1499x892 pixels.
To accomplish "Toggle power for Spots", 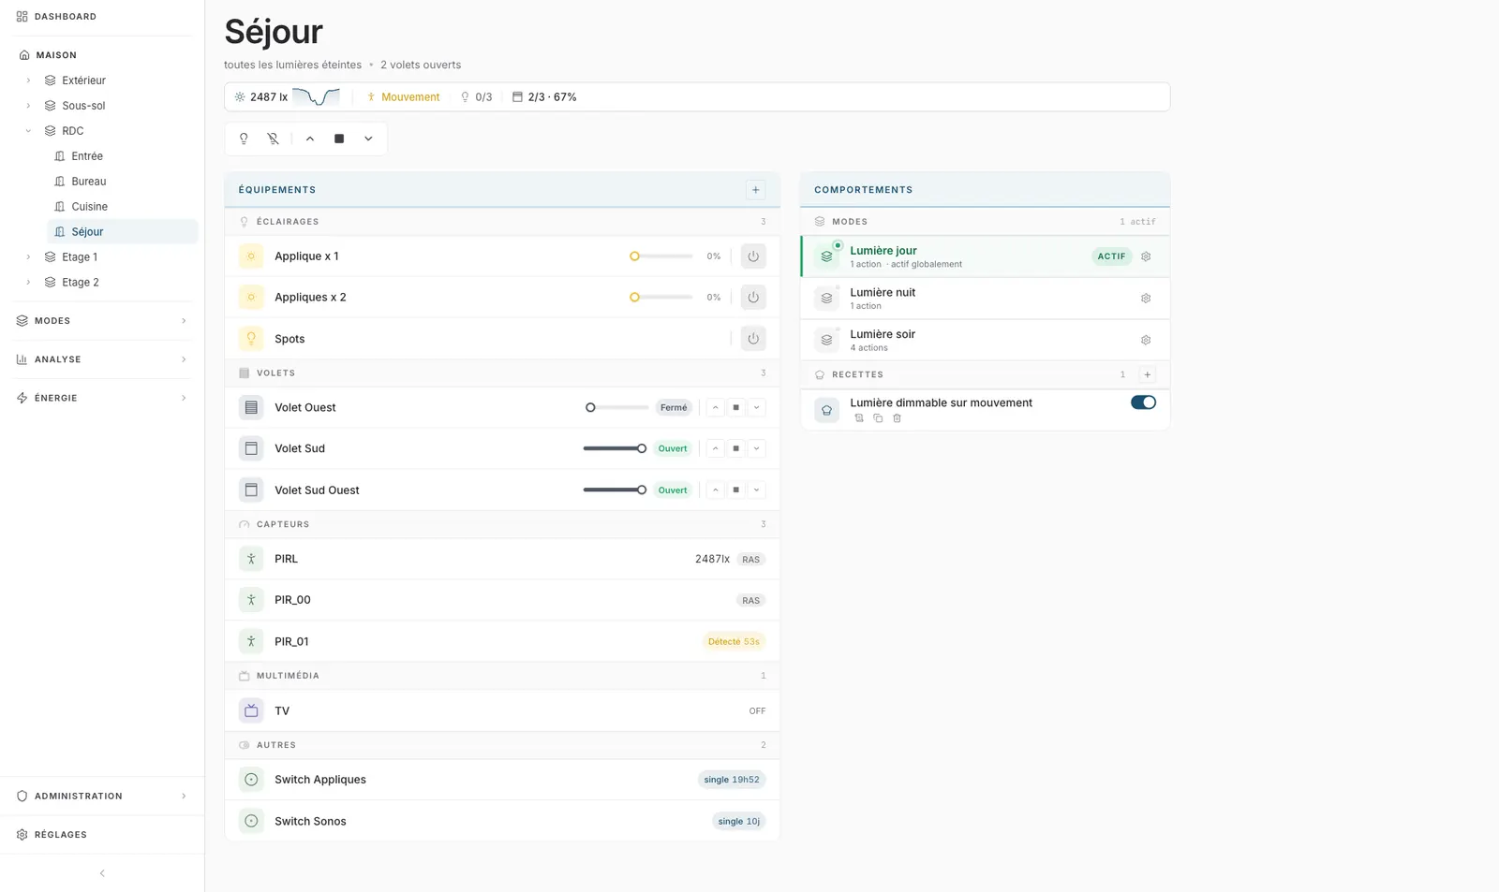I will pyautogui.click(x=753, y=339).
